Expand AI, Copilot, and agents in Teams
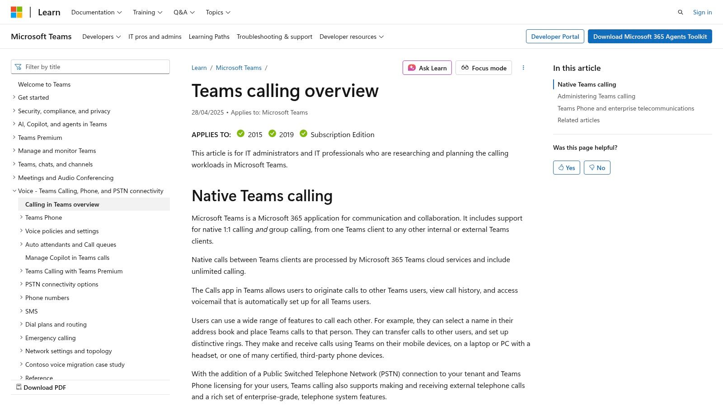The width and height of the screenshot is (723, 406). click(x=62, y=124)
